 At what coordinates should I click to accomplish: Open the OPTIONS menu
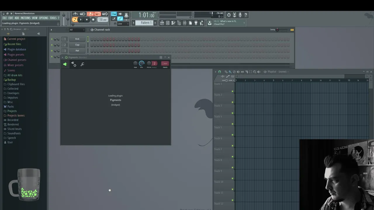44,18
